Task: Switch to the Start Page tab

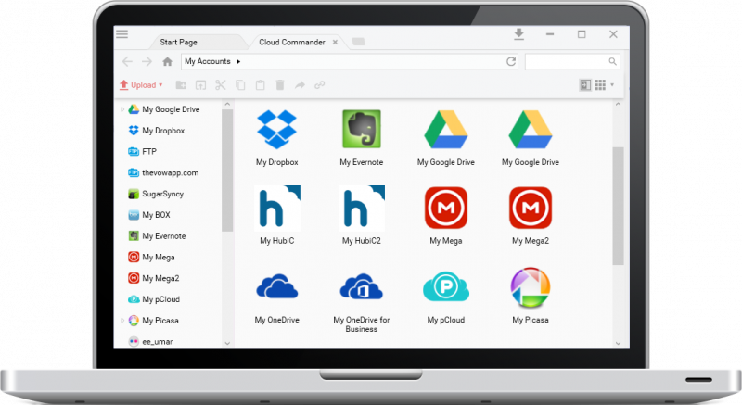Action: (x=178, y=42)
